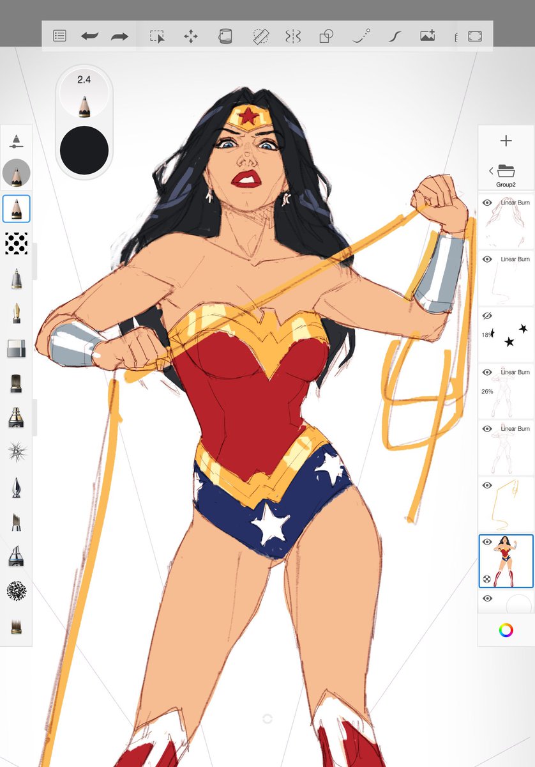Select the orange lasso layer thumbnail
The height and width of the screenshot is (767, 535).
(x=506, y=505)
